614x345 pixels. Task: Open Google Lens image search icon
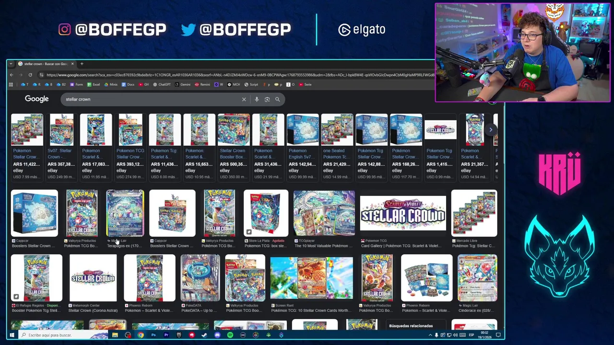267,99
